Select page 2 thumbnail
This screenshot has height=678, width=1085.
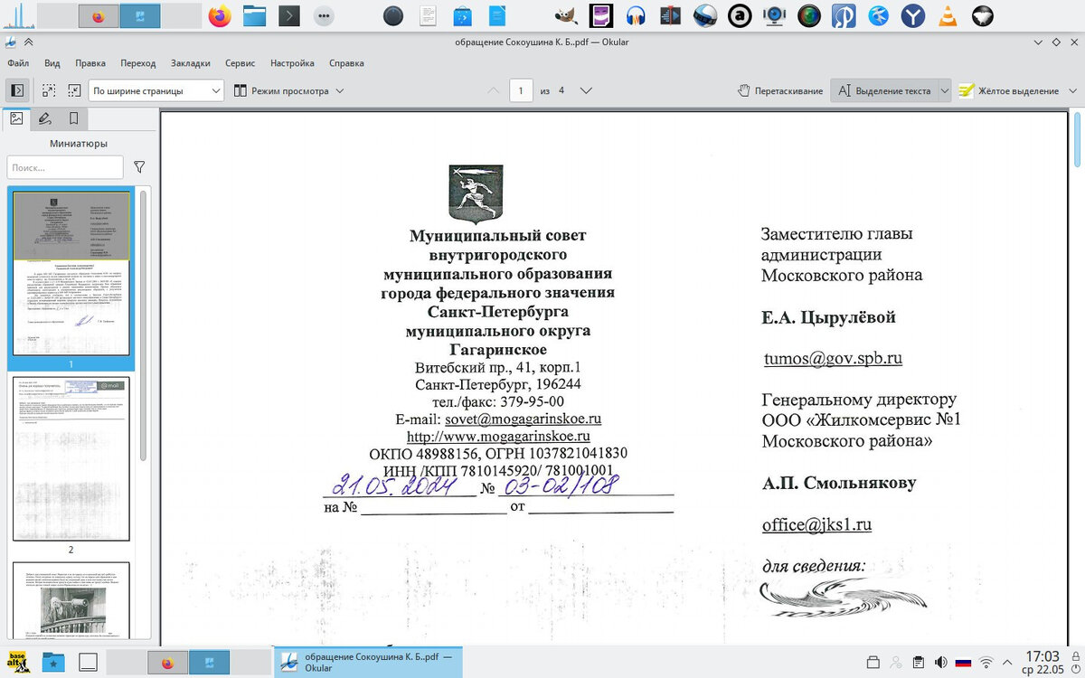pos(71,458)
